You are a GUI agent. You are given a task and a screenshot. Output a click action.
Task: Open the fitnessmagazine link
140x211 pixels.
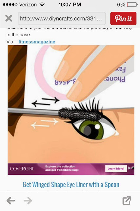coord(37,42)
